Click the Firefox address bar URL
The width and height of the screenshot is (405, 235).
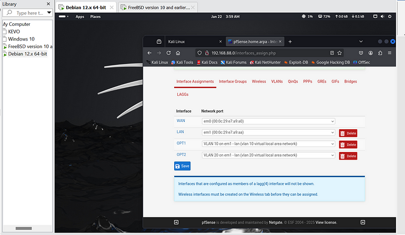tap(244, 53)
